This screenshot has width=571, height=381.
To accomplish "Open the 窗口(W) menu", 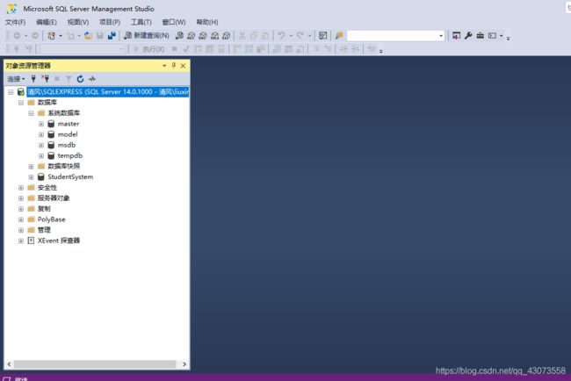I will (174, 22).
